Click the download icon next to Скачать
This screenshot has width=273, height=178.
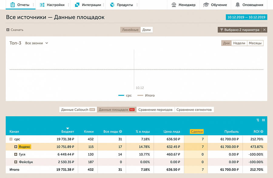click(x=7, y=29)
